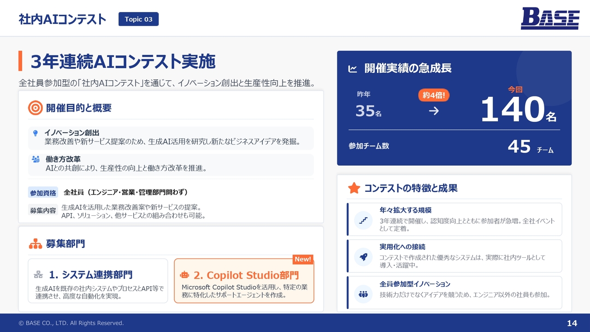Click the New! label on Copilot card
Image resolution: width=590 pixels, height=332 pixels.
[x=303, y=259]
